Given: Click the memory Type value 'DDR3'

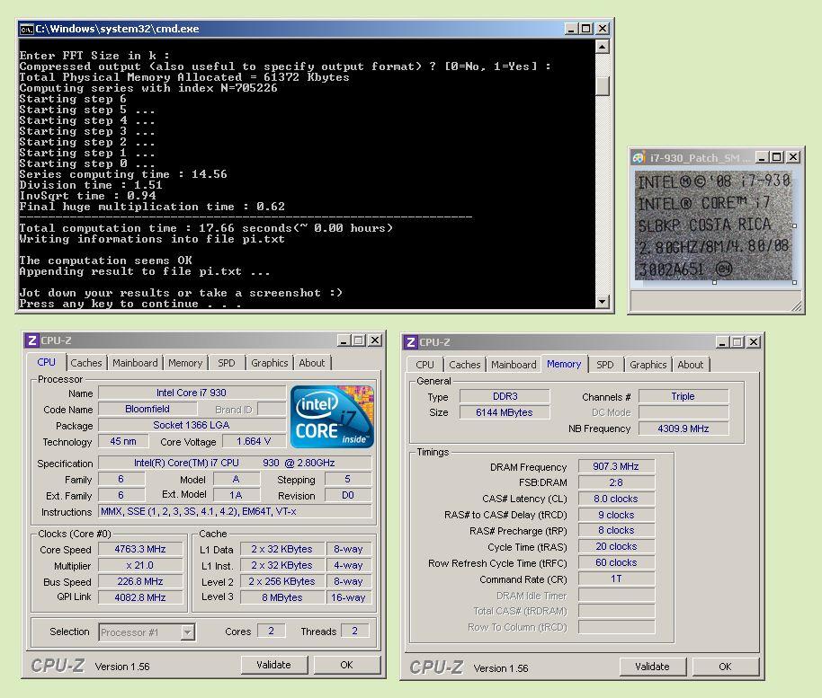Looking at the screenshot, I should click(505, 396).
